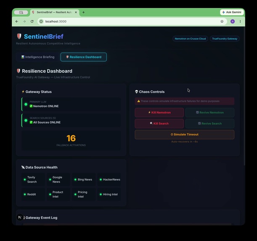The height and width of the screenshot is (241, 257).
Task: Open the Chrome three-dot menu
Action: 240,21
